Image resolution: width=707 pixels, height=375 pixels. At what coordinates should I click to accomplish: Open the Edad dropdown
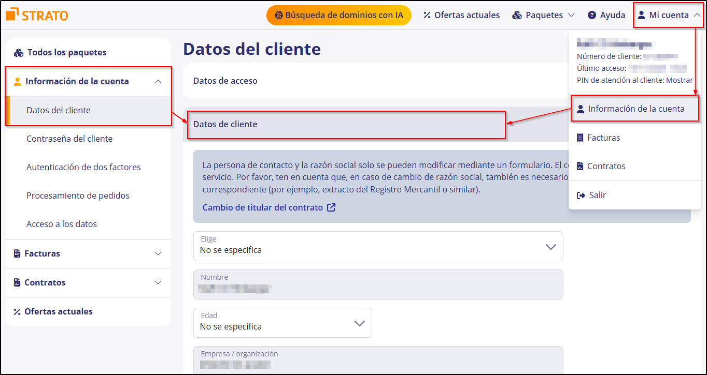click(x=359, y=323)
